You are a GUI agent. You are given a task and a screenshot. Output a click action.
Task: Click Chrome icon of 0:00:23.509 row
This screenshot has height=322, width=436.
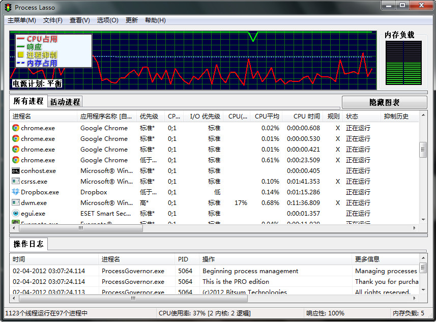click(x=16, y=160)
